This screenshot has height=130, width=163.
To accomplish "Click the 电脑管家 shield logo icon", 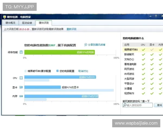I will click(4, 17).
